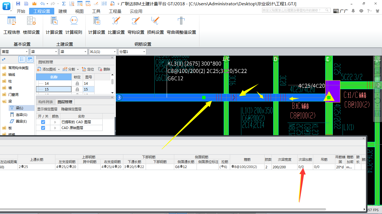This screenshot has width=382, height=214.
Task: Click lock icon for drawing 14
Action: (77, 83)
